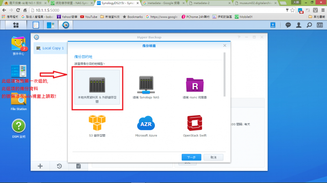
Task: Open the Bookmarks star folder
Action: [x=133, y=17]
